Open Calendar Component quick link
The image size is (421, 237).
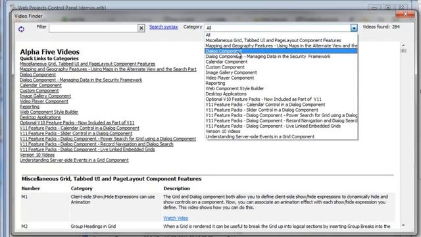point(41,86)
